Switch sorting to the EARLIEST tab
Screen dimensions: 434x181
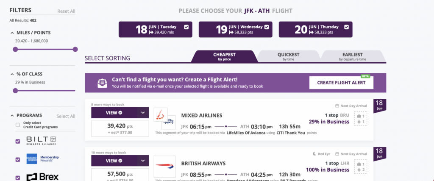(x=352, y=56)
